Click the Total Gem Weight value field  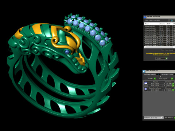(158, 74)
